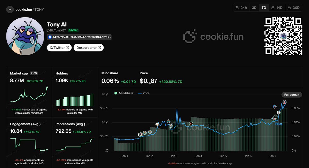Click the @BigTonyXBT handle
The image size is (309, 168).
[x=56, y=30]
